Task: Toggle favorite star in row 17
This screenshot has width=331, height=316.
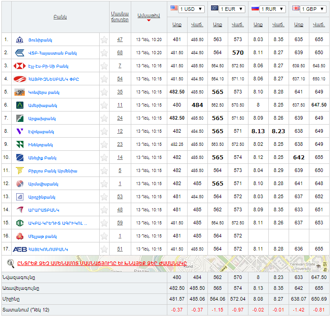Action: point(104,250)
